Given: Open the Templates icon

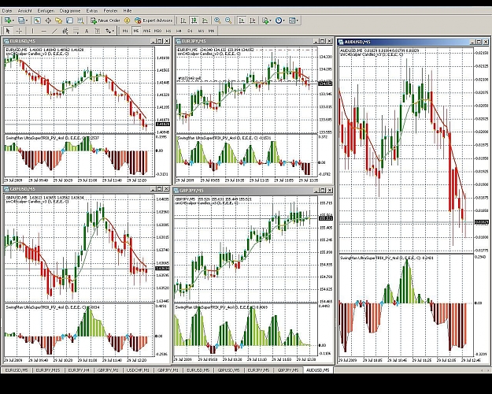Looking at the screenshot, I should pyautogui.click(x=292, y=20).
